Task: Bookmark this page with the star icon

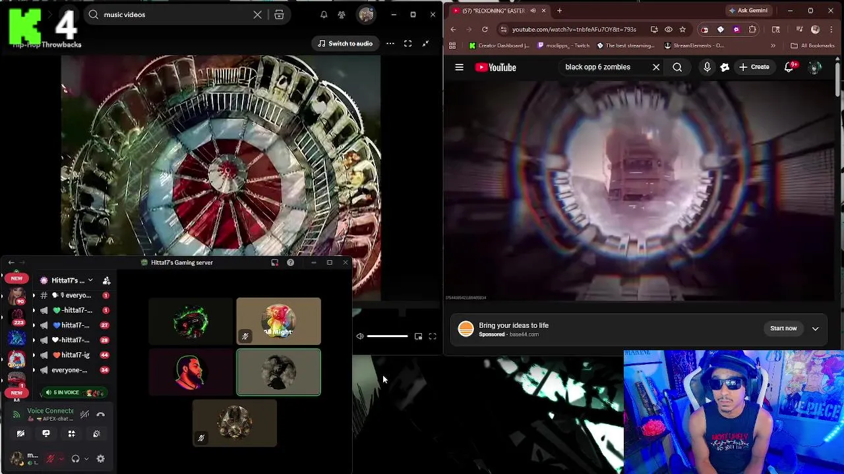Action: click(682, 30)
